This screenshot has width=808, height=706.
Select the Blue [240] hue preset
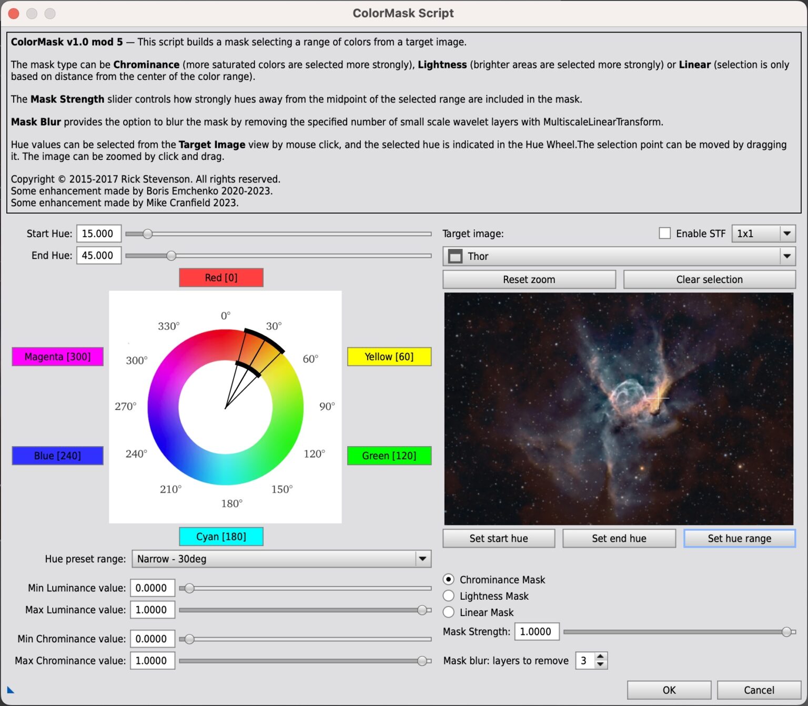pyautogui.click(x=57, y=456)
